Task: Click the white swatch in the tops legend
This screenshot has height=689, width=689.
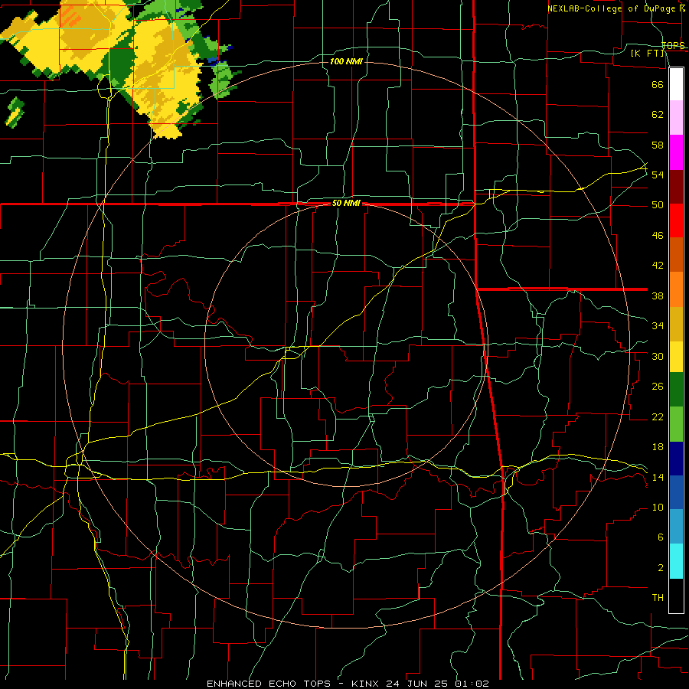Action: 676,84
